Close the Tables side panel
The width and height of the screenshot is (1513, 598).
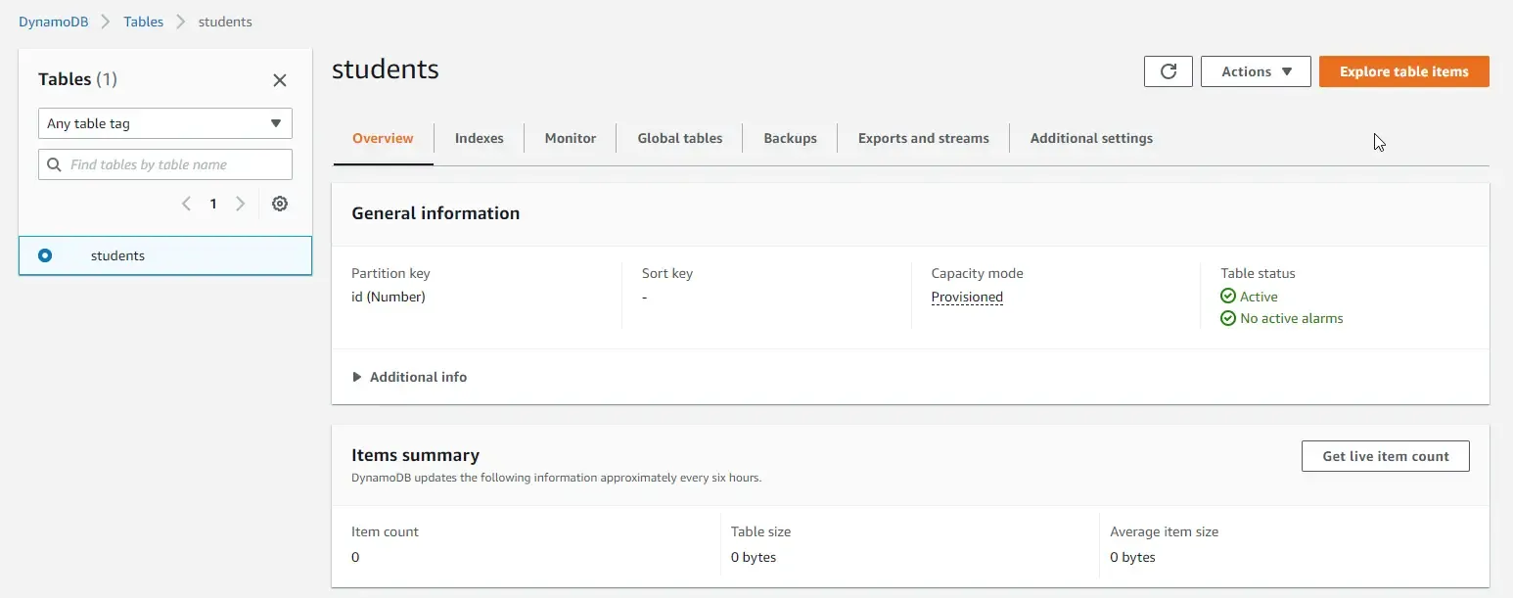pyautogui.click(x=280, y=80)
